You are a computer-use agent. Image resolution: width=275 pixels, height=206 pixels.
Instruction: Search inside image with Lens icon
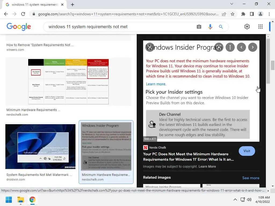[219, 47]
